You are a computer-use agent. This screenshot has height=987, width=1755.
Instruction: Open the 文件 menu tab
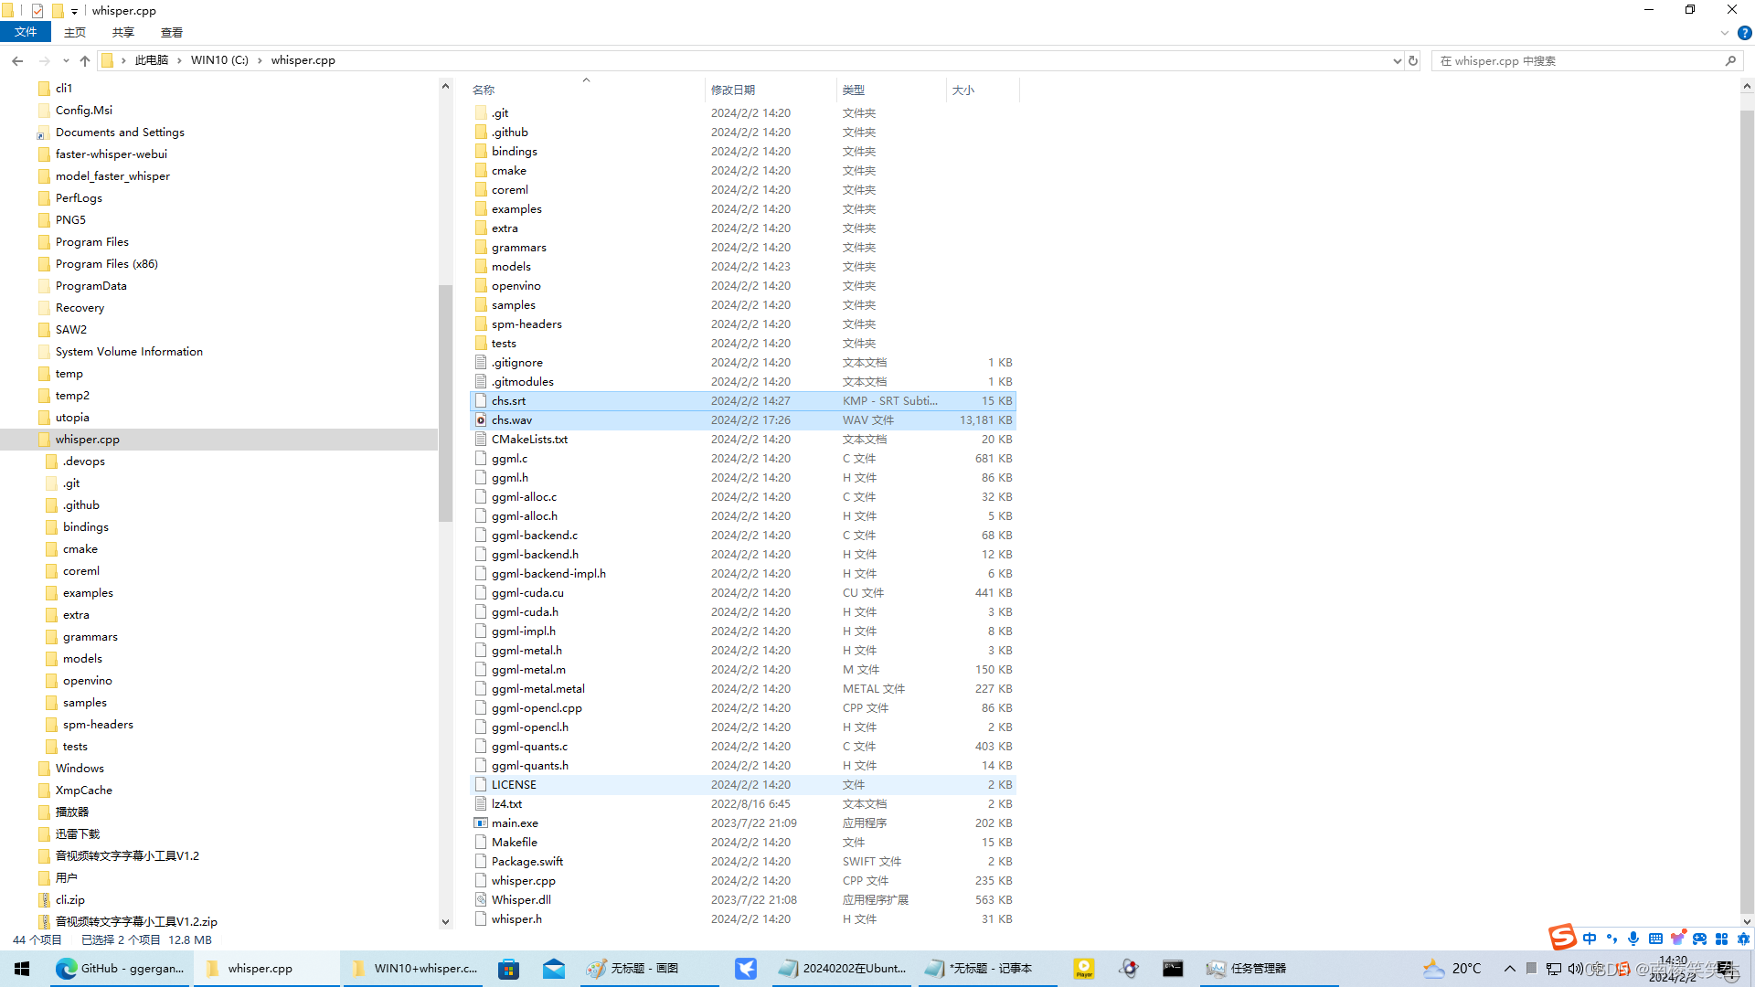[x=26, y=32]
